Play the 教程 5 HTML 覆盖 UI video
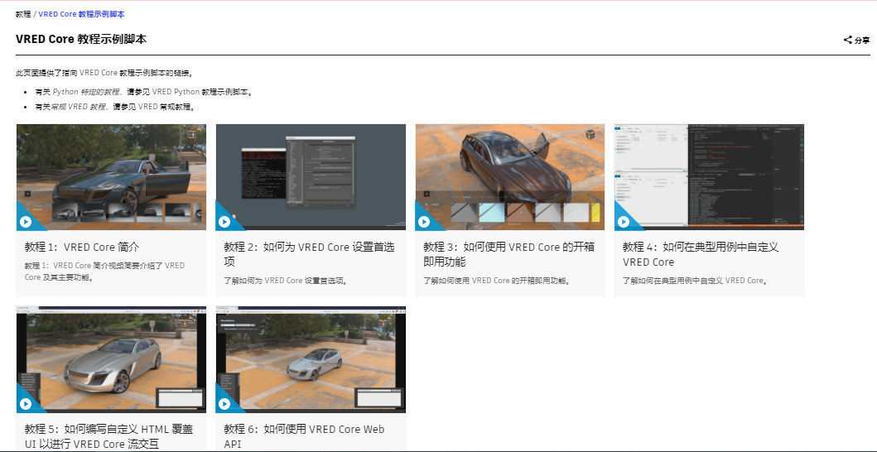 tap(25, 404)
